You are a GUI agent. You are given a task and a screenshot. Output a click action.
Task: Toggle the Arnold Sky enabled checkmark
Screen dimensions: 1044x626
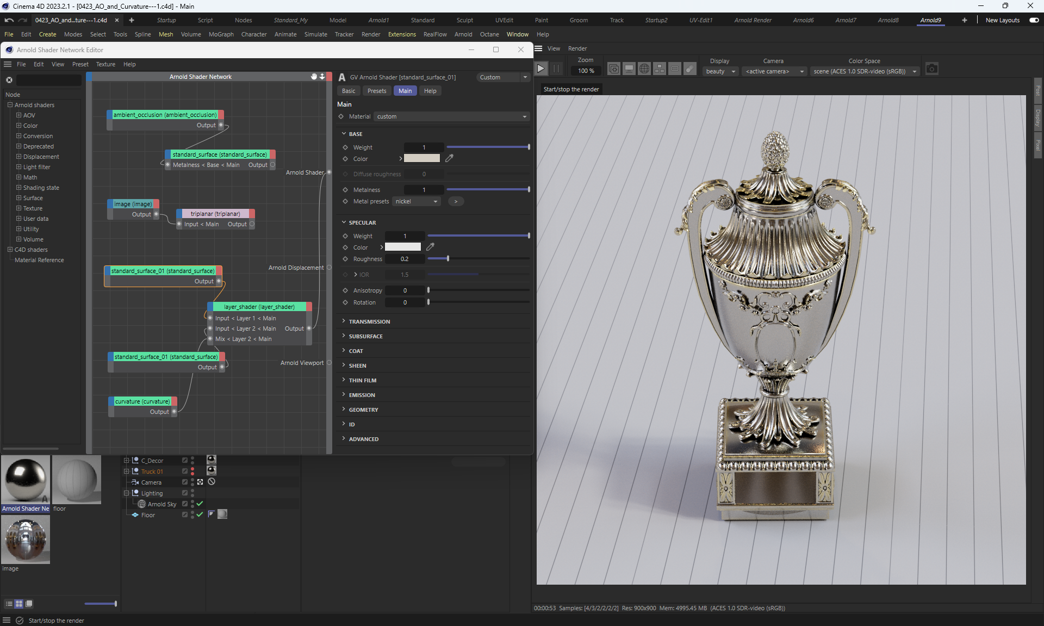pyautogui.click(x=200, y=504)
